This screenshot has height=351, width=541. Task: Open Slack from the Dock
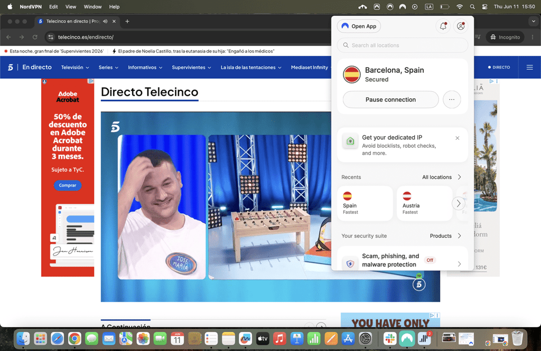point(390,339)
